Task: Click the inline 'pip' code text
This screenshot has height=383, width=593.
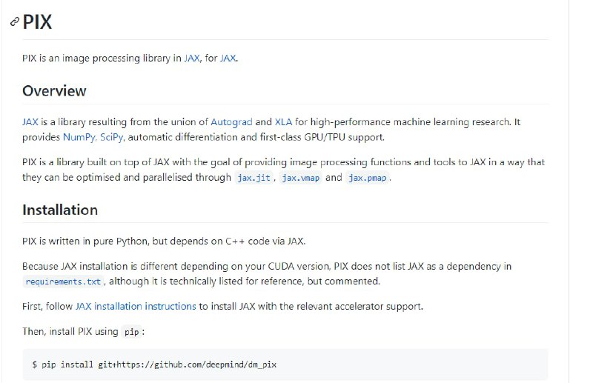Action: click(x=132, y=332)
